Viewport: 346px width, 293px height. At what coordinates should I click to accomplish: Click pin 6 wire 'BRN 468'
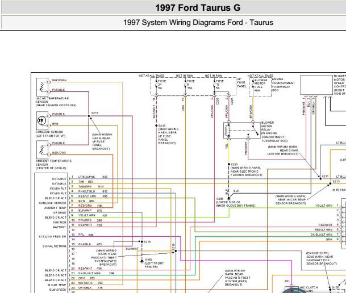(x=86, y=201)
